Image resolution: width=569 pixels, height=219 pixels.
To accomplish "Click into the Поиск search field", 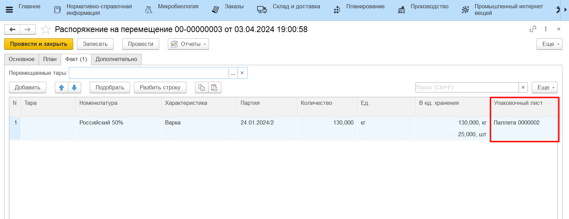I will coord(467,88).
